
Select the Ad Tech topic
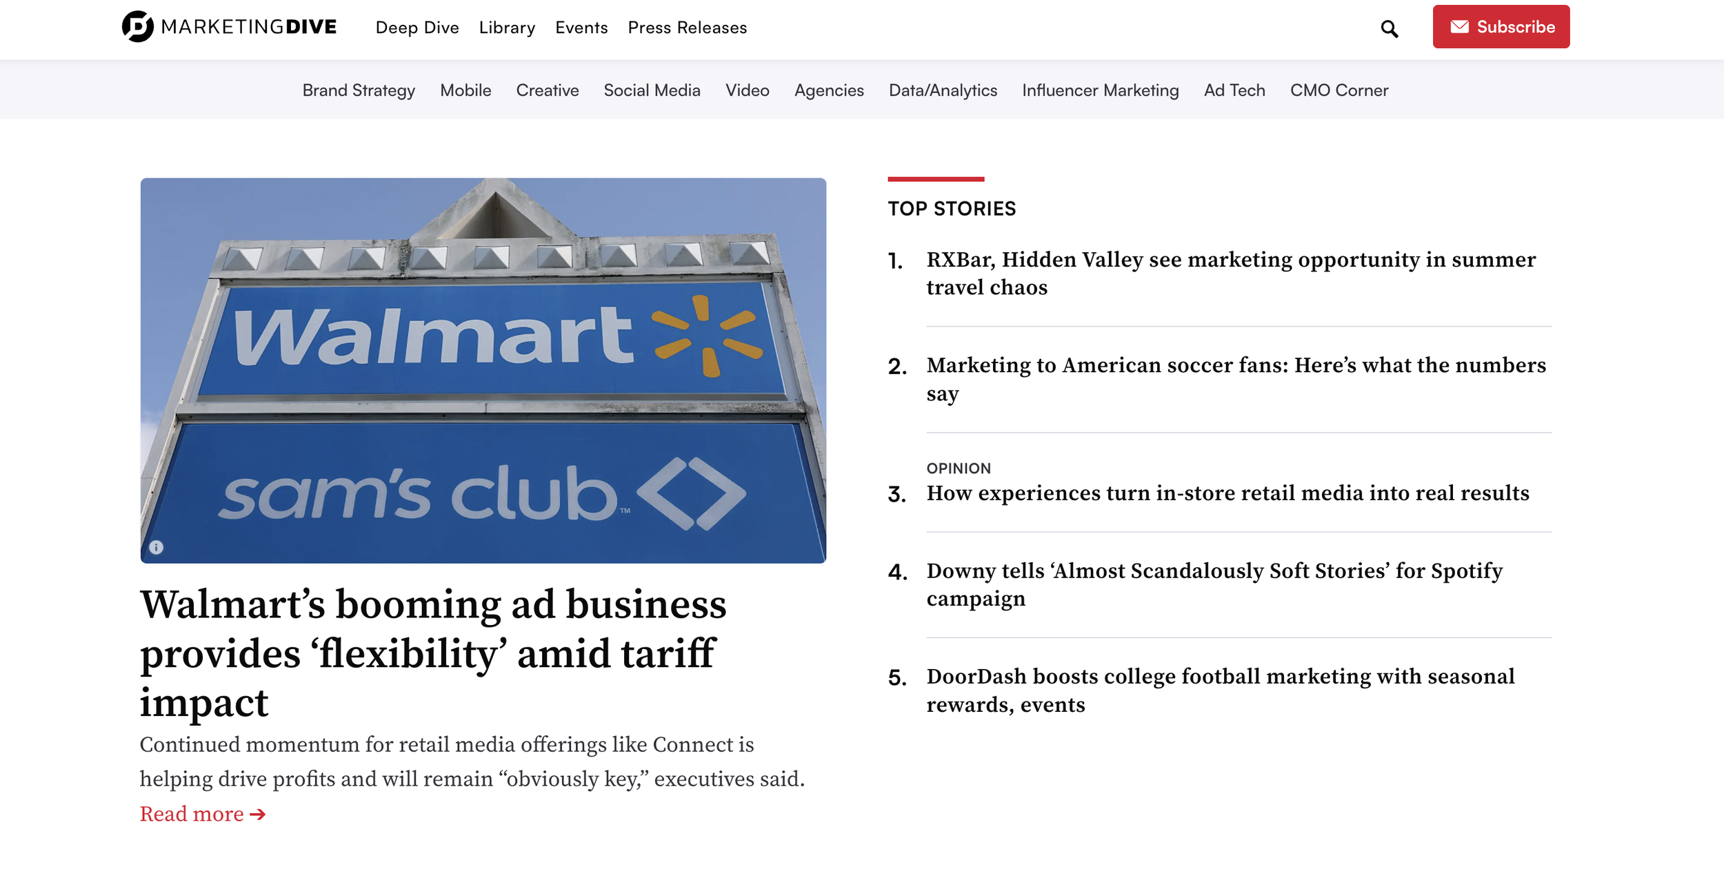1234,90
